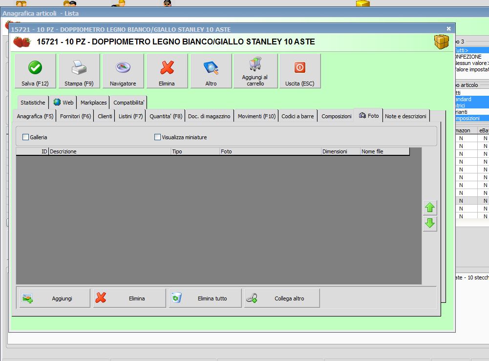Click yellow cube icon in top toolbar
This screenshot has height=361, width=489.
click(362, 3)
